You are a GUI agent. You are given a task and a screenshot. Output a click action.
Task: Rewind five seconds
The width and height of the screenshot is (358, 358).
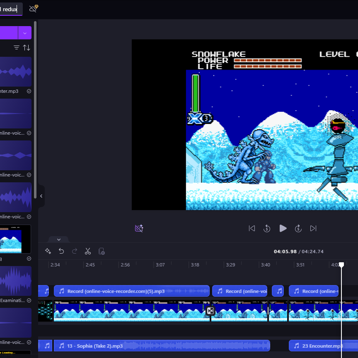tap(267, 228)
